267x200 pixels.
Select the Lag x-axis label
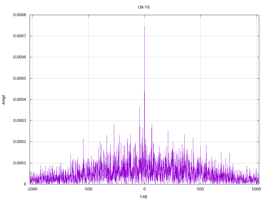(144, 196)
